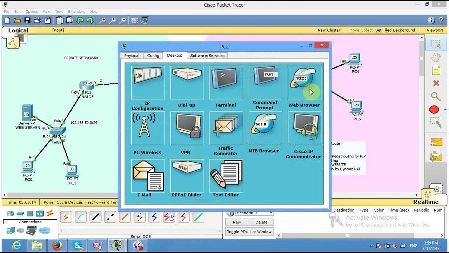Screen dimensions: 449x253
Task: Open the Command Prompt icon
Action: point(265,83)
